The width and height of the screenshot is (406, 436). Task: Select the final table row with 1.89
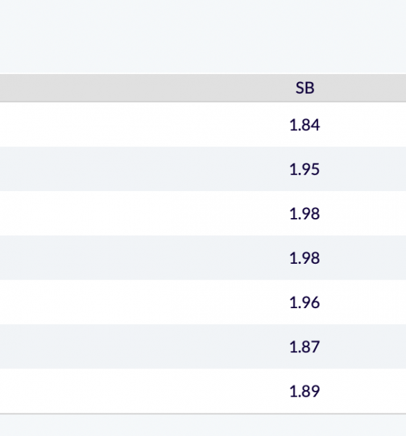coord(203,391)
